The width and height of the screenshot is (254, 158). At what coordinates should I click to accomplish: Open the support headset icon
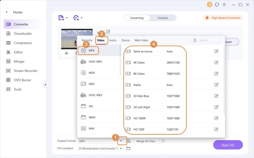pyautogui.click(x=217, y=4)
